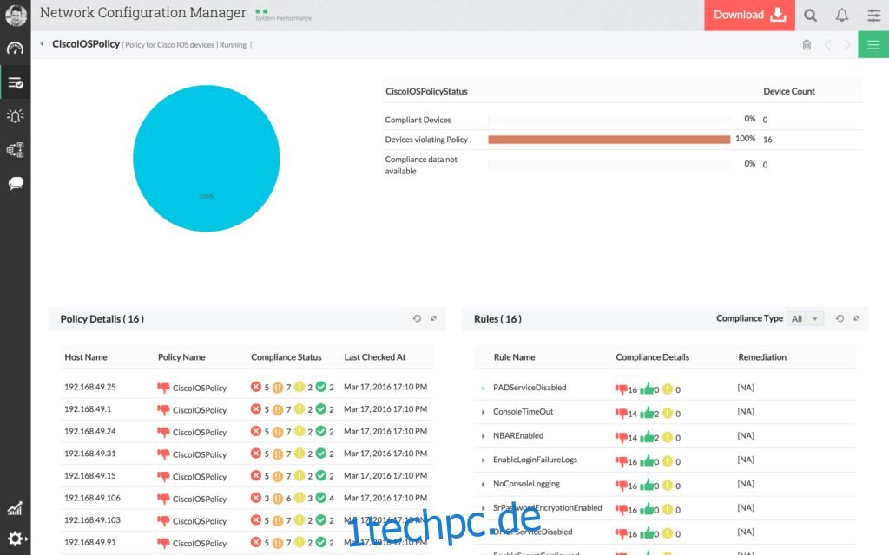Click System Performance status dots
The image size is (889, 555).
click(x=261, y=11)
